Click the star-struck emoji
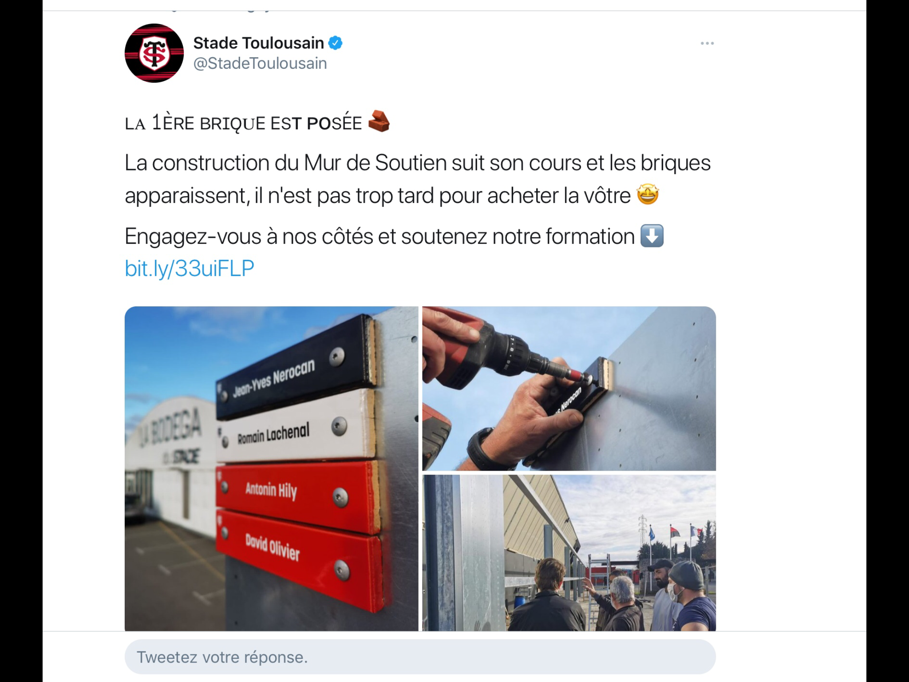Viewport: 909px width, 682px height. [x=648, y=194]
